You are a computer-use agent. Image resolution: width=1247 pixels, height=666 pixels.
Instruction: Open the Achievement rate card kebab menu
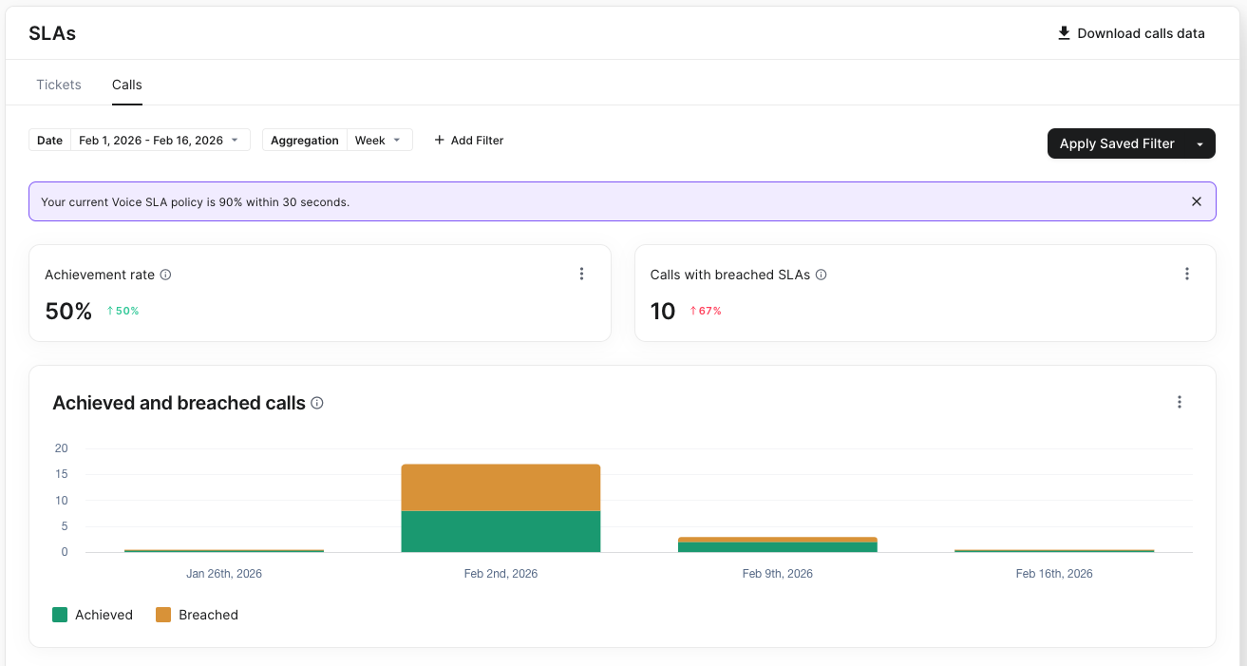pos(582,274)
